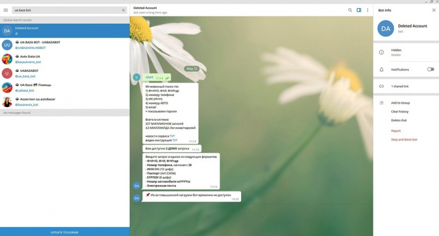
Task: Enable the Notifications toggle switch
Action: (431, 69)
